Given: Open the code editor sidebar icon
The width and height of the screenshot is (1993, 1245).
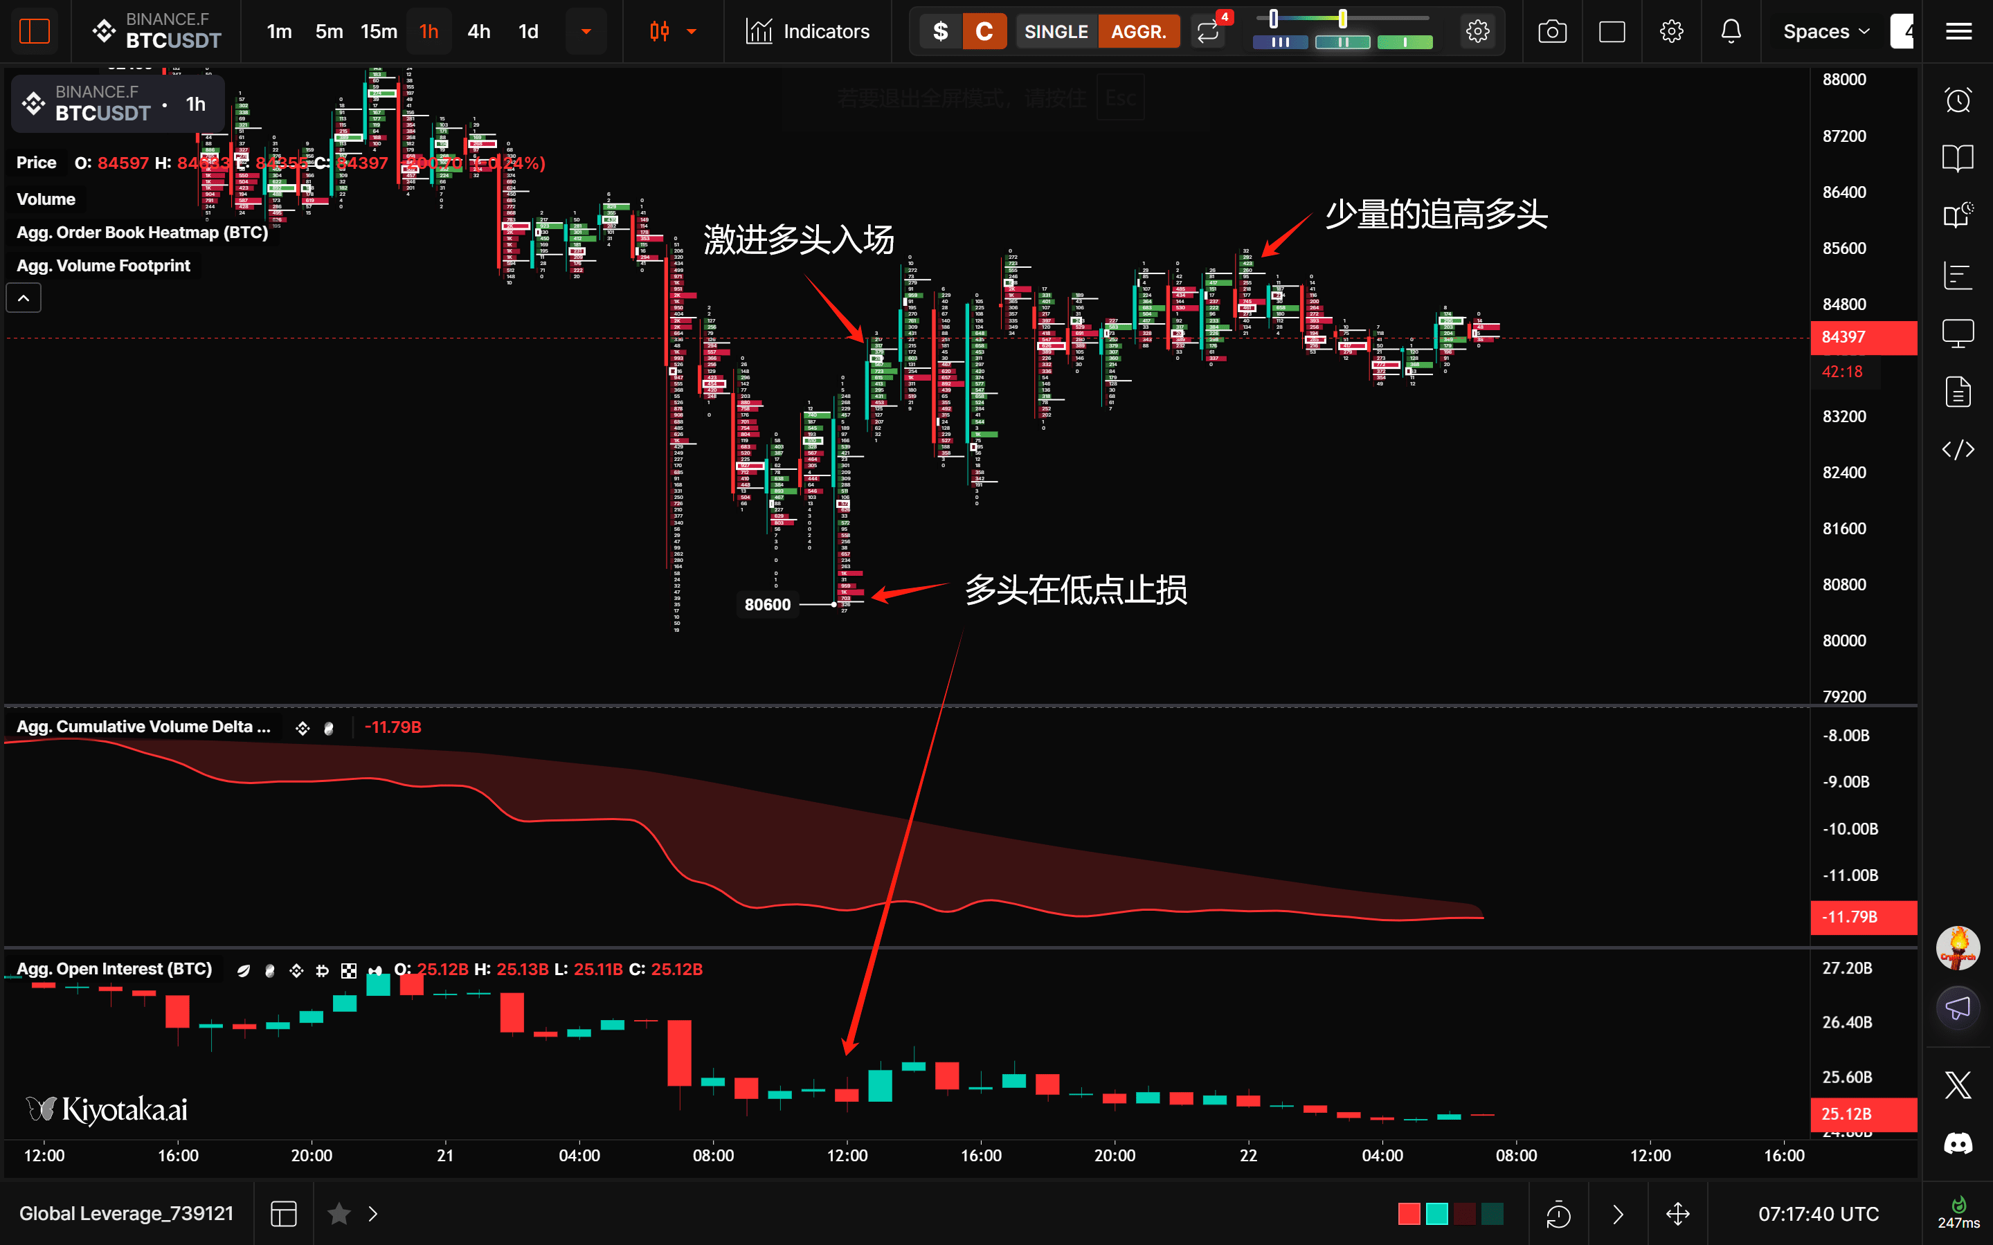Looking at the screenshot, I should coord(1958,450).
